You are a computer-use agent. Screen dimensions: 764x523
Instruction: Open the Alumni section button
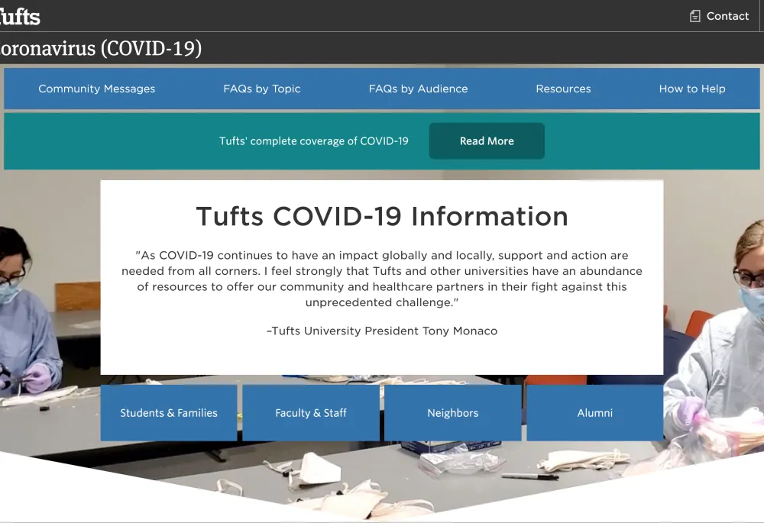tap(595, 413)
